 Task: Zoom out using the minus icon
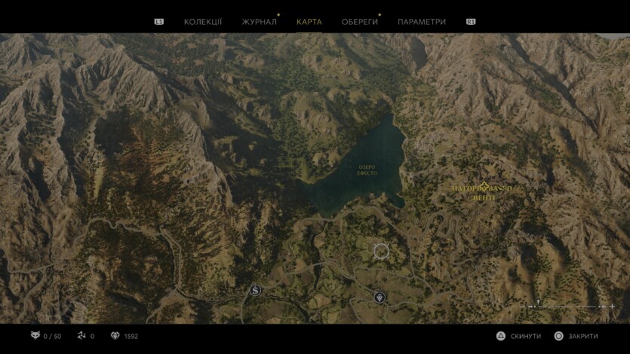coord(522,307)
